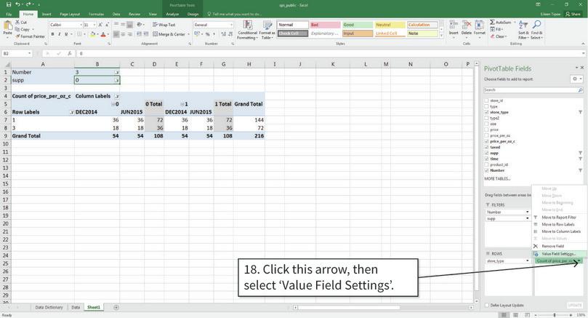Click the Save icon in the quick access toolbar
The image size is (588, 318).
pyautogui.click(x=9, y=4)
